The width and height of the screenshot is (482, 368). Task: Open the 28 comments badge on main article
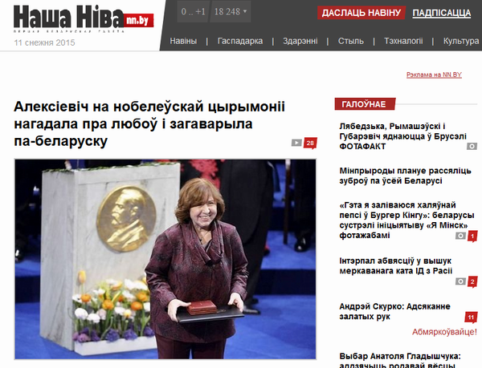(x=310, y=144)
